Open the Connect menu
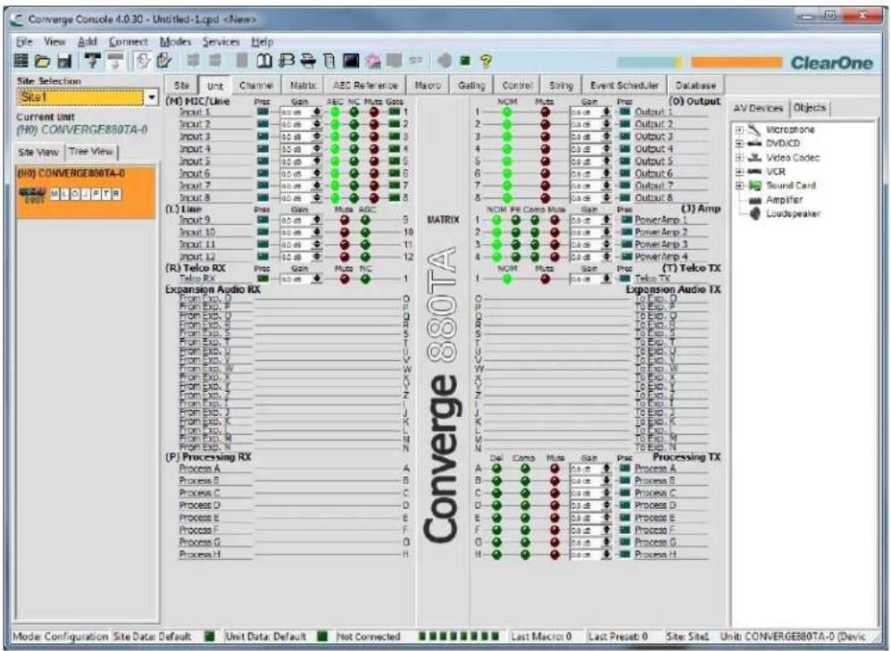 tap(129, 41)
